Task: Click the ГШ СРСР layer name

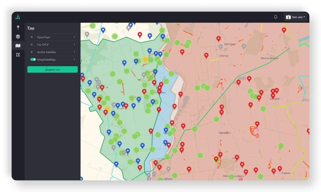Action: point(43,45)
